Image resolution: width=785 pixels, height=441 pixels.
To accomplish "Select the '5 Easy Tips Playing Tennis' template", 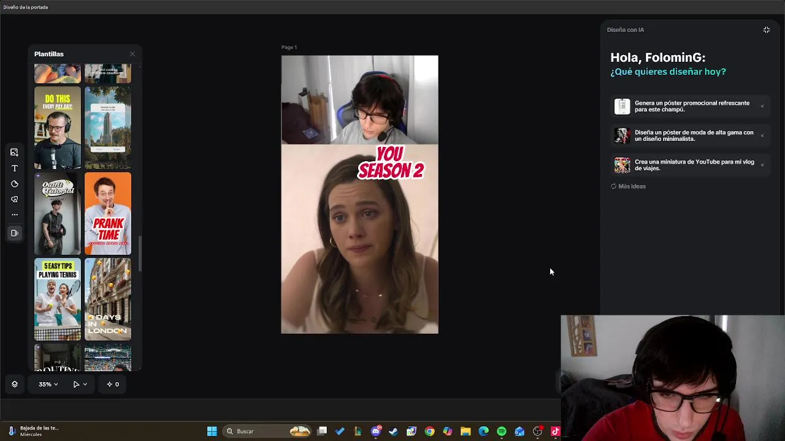I will click(58, 299).
